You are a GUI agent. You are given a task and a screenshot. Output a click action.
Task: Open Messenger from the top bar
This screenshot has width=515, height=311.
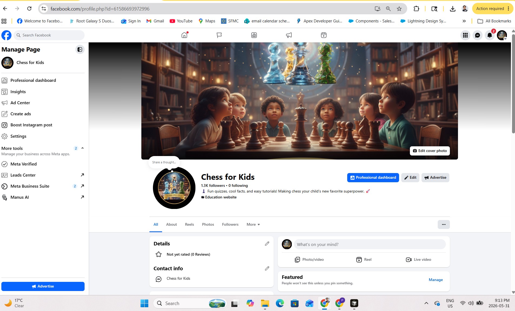(477, 35)
